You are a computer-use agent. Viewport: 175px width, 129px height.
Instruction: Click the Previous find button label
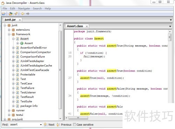[x=66, y=125]
